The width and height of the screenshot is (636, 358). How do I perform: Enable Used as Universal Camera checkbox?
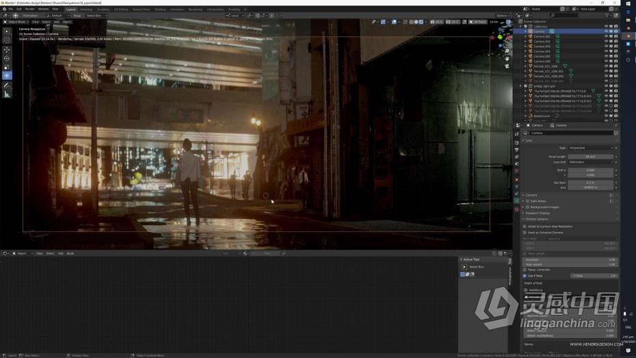[x=525, y=233]
